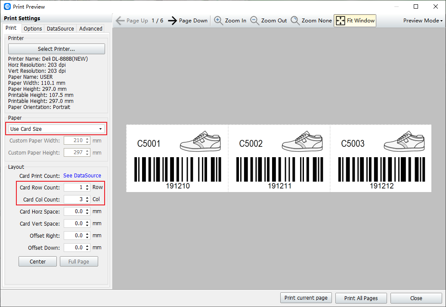Click the Card Col Count field
This screenshot has height=307, width=446.
point(74,199)
